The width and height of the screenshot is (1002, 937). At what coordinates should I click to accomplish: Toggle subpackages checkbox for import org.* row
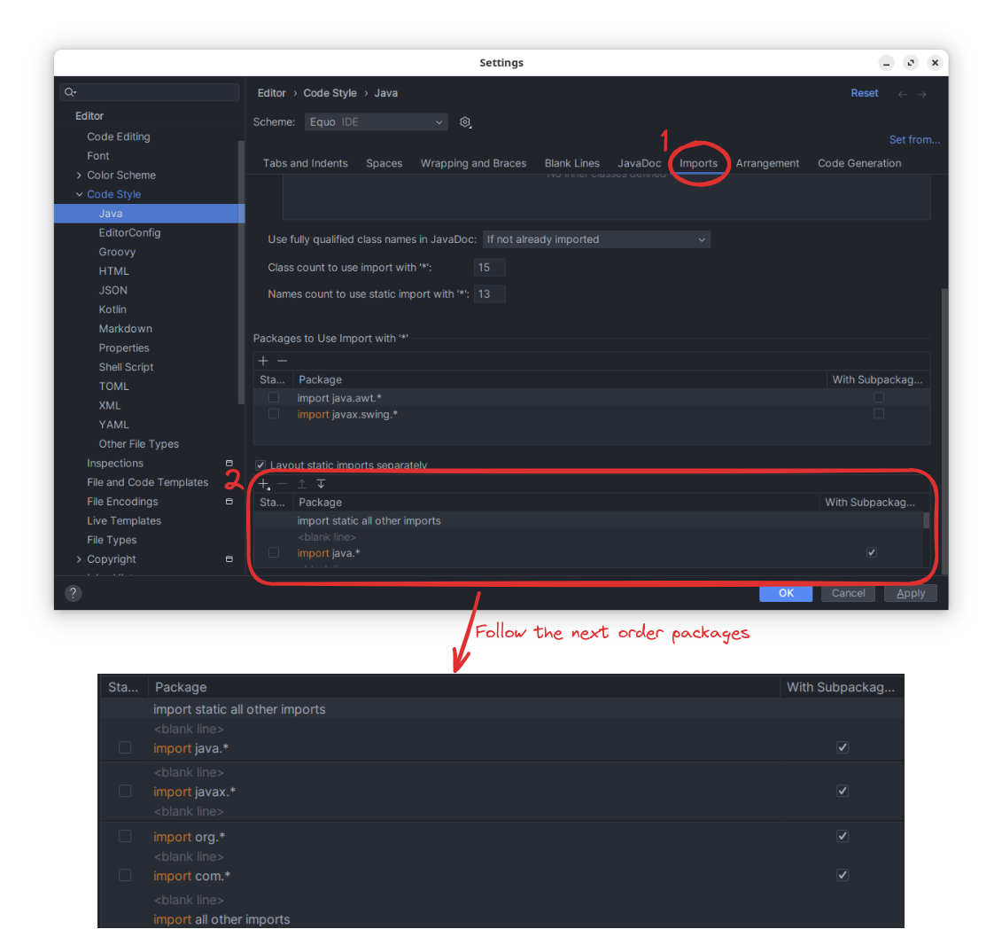point(843,836)
